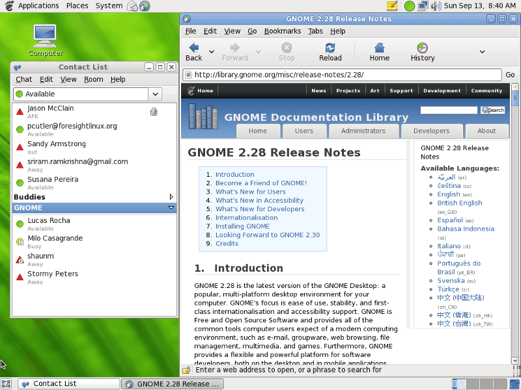The width and height of the screenshot is (521, 390).
Task: Open the email client icon in the top panel
Action: point(132,6)
